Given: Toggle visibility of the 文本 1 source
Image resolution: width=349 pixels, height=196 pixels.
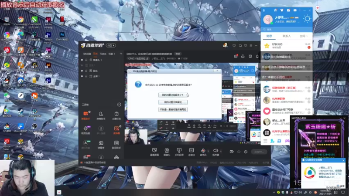Looking at the screenshot, I should 82,65.
